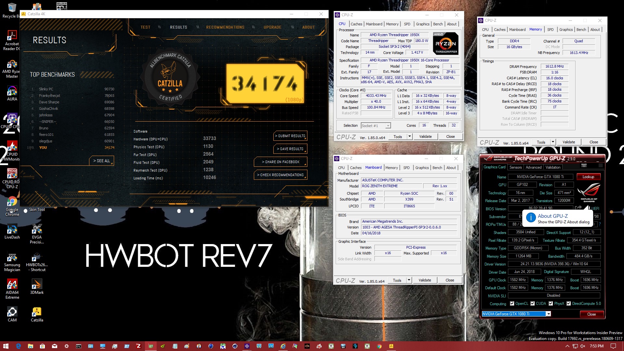
Task: Switch to the TEST tab in Catzilla
Action: pos(145,27)
